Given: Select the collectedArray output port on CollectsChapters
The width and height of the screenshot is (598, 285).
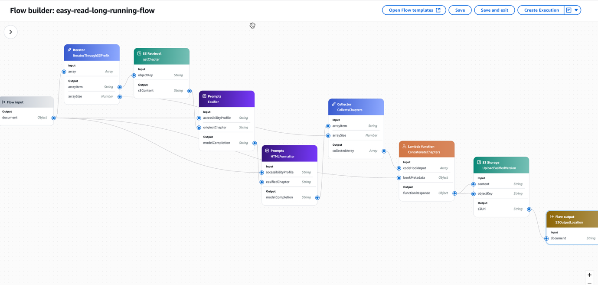Looking at the screenshot, I should 383,151.
